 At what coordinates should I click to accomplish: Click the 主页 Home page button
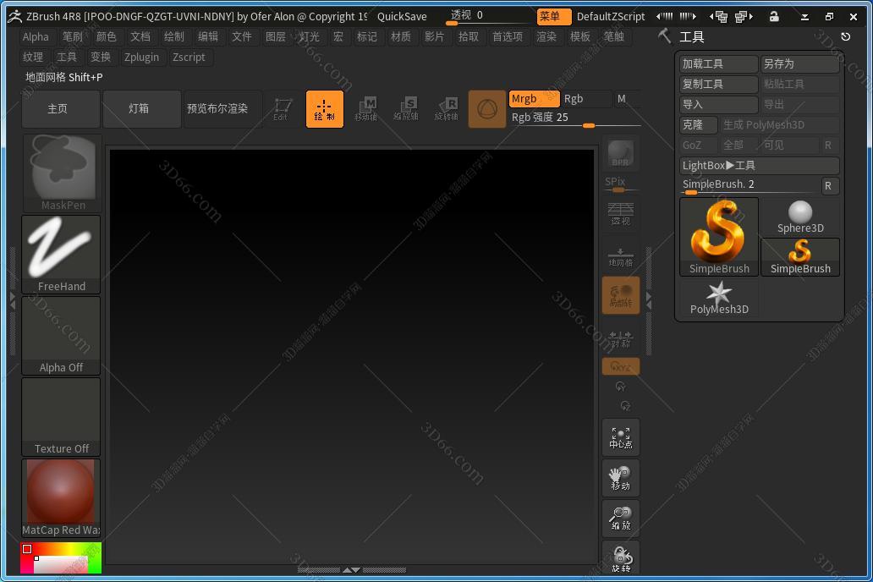pyautogui.click(x=61, y=109)
